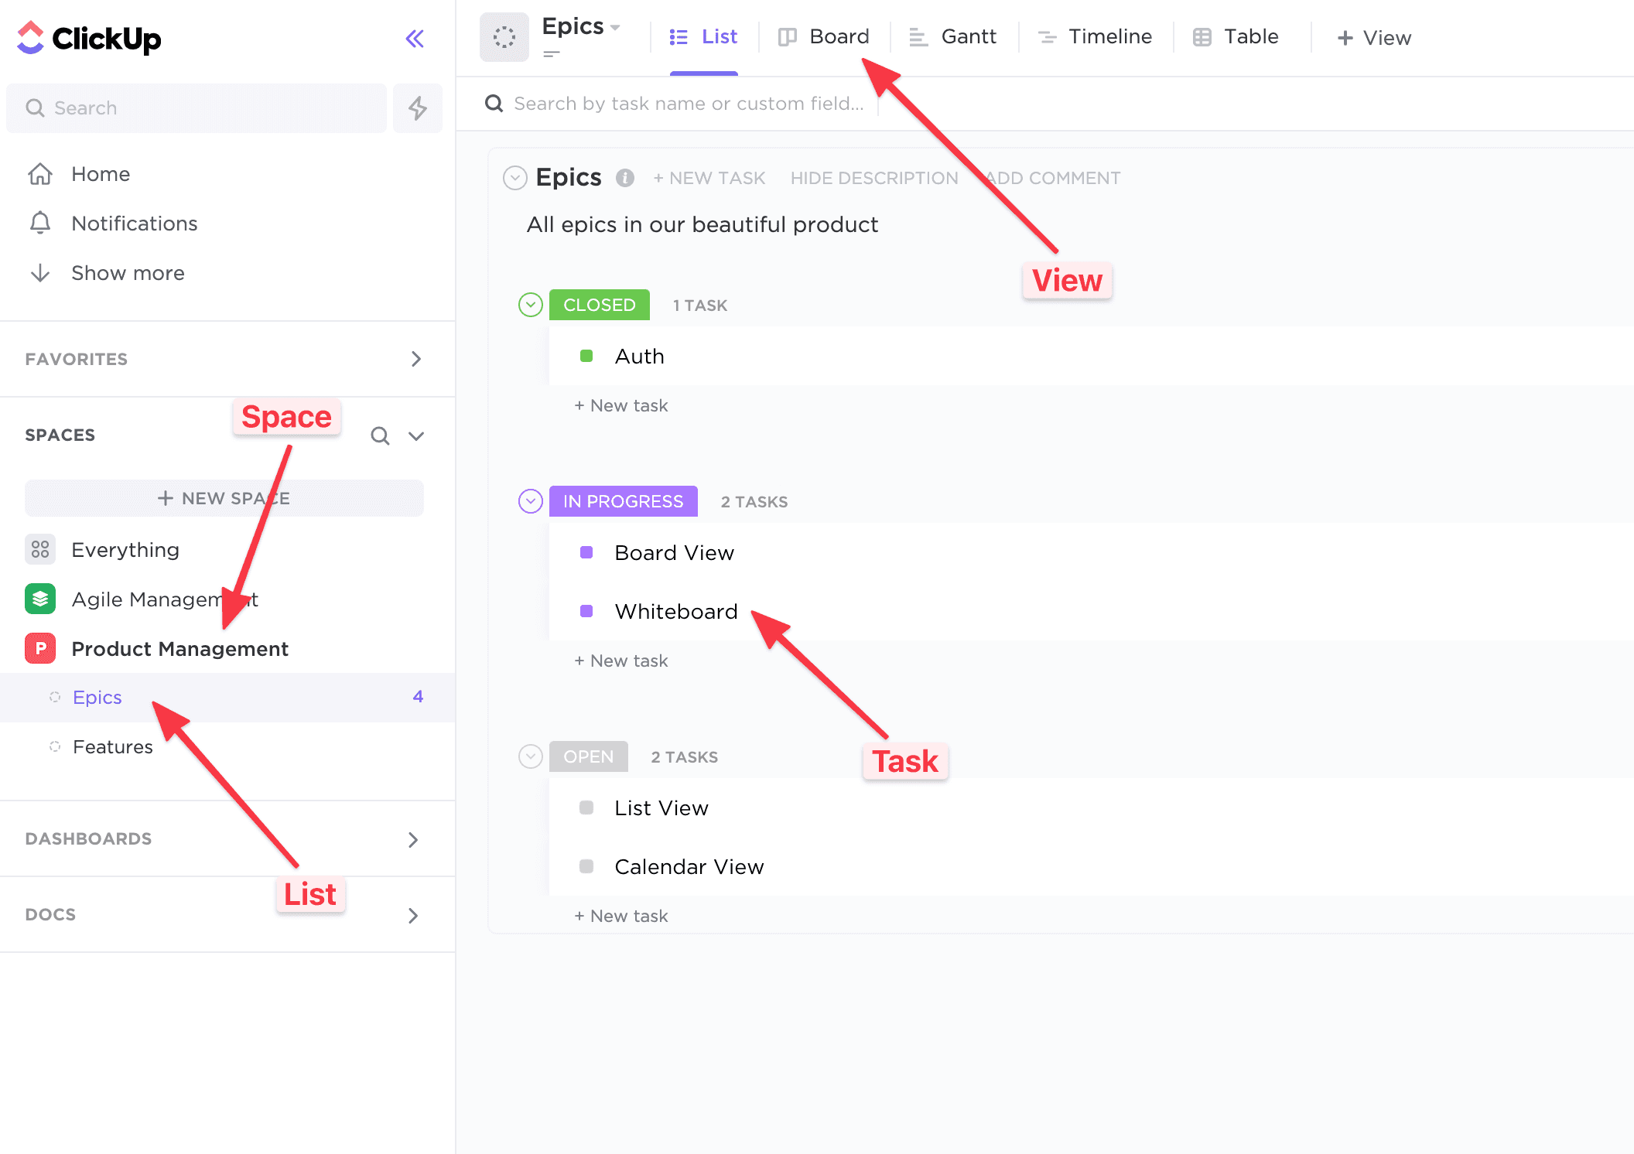Click the green CLOSED status badge
Viewport: 1634px width, 1154px height.
pos(600,304)
